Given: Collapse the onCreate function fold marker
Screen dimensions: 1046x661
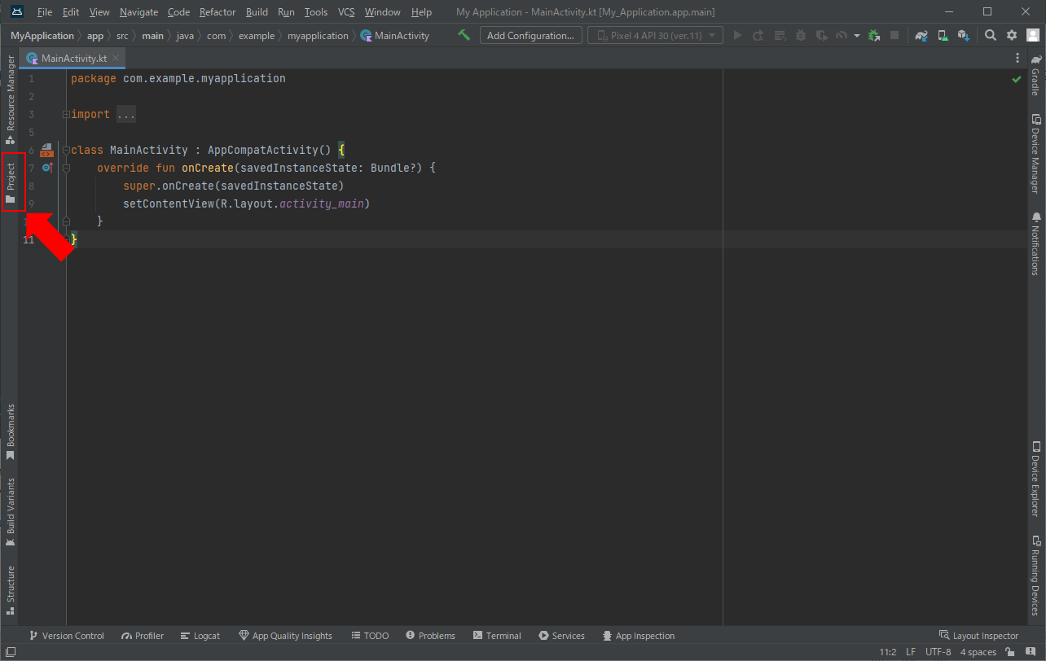Looking at the screenshot, I should pyautogui.click(x=67, y=169).
